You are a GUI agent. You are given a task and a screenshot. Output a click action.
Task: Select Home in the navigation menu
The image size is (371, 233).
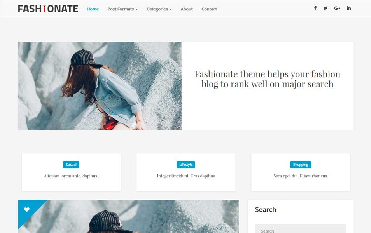tap(93, 9)
